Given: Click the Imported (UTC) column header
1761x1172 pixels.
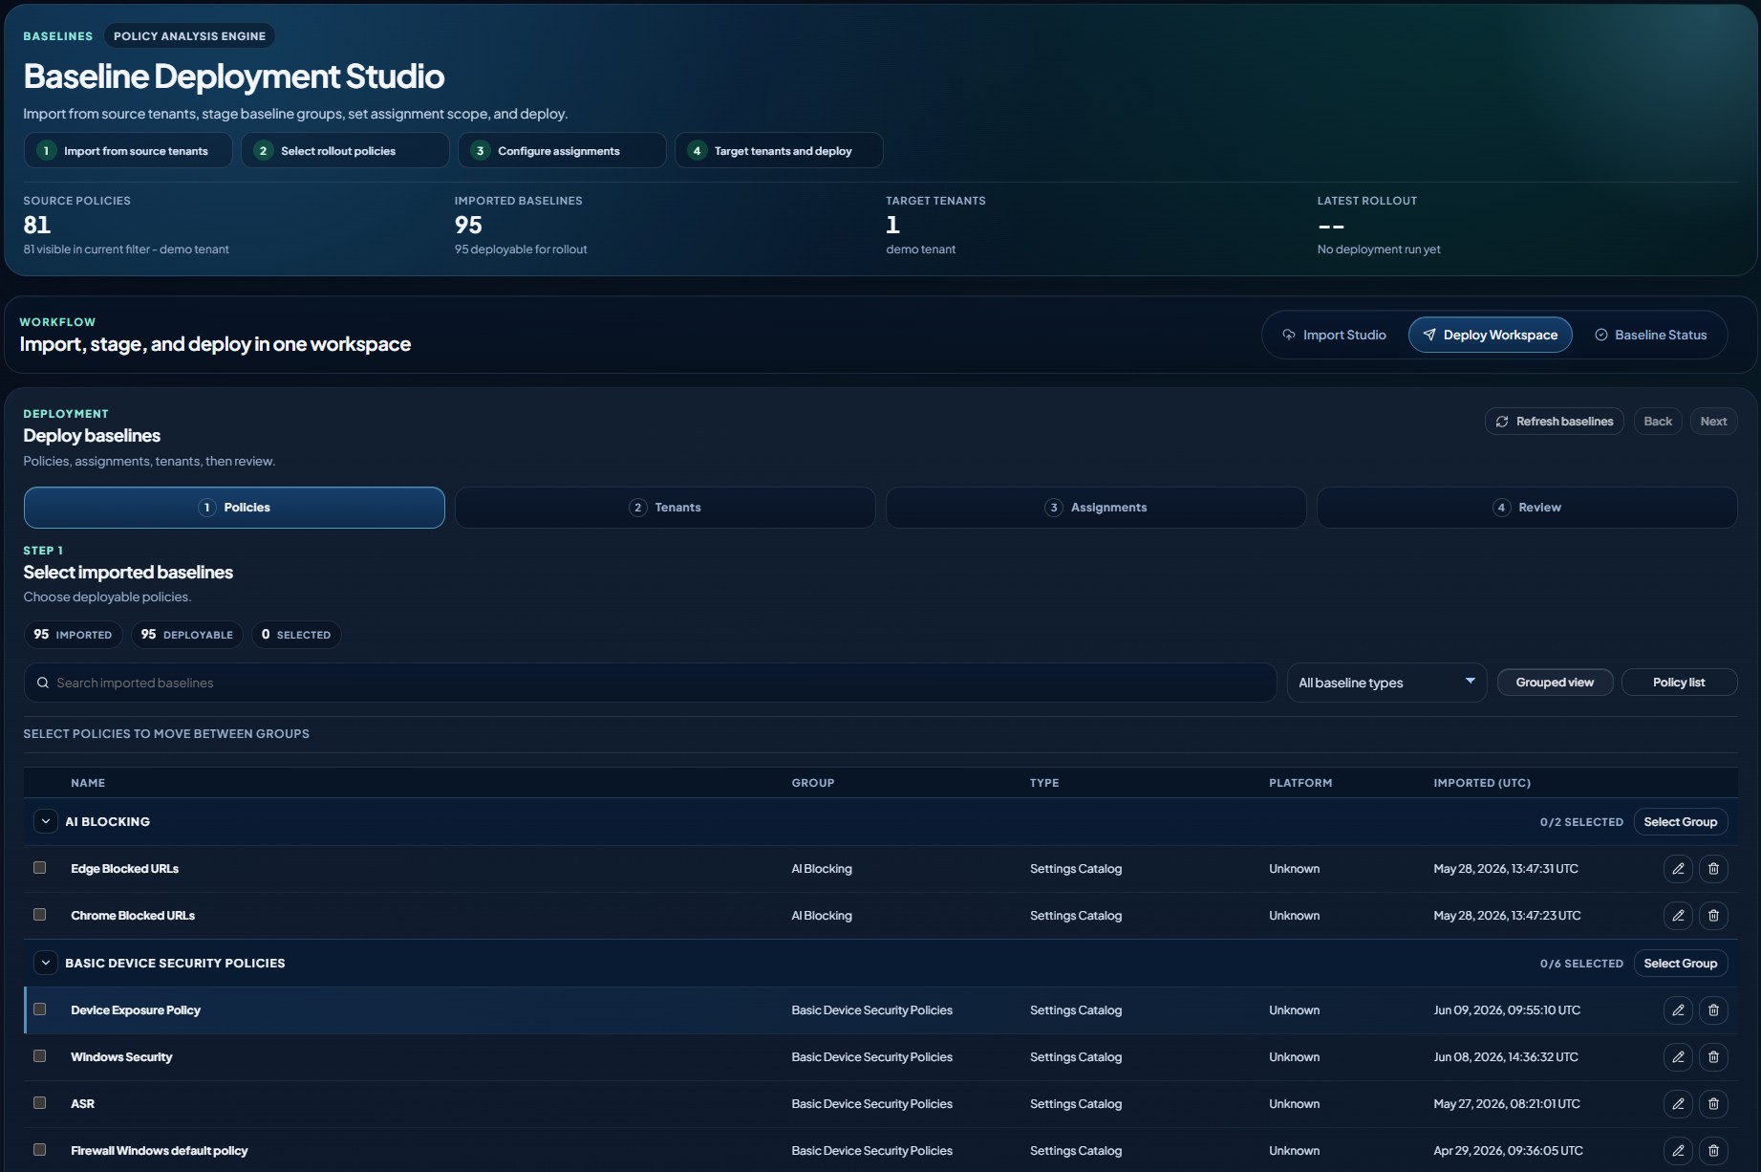Looking at the screenshot, I should [x=1482, y=783].
